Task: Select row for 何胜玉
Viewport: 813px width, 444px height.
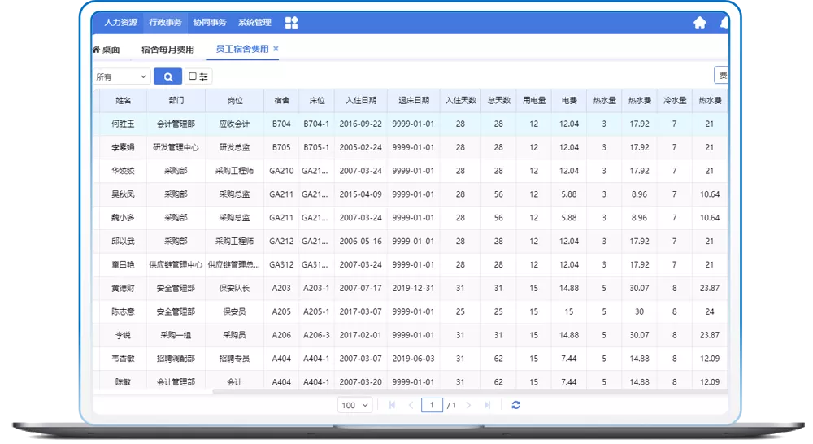Action: click(x=410, y=124)
